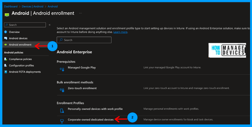Click 'Link your managed Google Play account' description
The height and width of the screenshot is (127, 252).
tap(172, 68)
